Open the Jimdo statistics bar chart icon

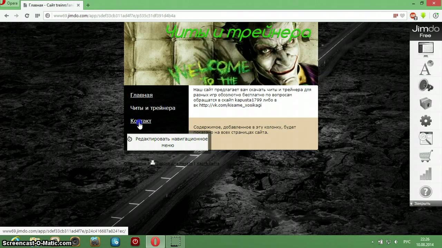[426, 174]
